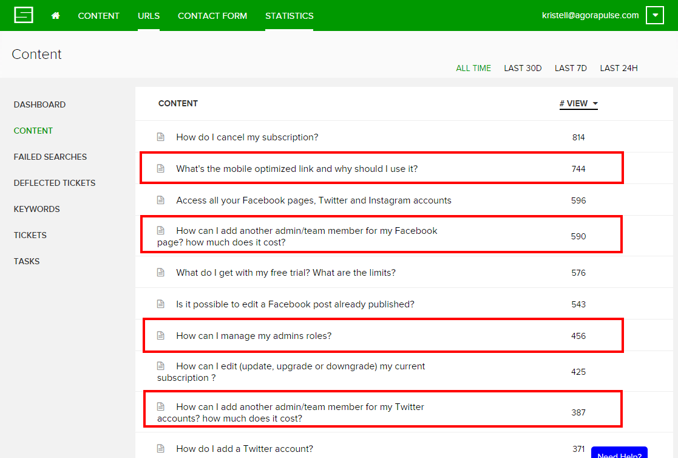
Task: Open 'add another admin for my Facebook page' article
Action: pos(297,236)
